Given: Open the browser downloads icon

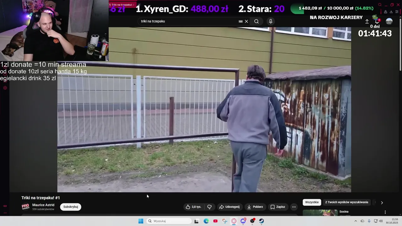Looking at the screenshot, I should pos(391,12).
